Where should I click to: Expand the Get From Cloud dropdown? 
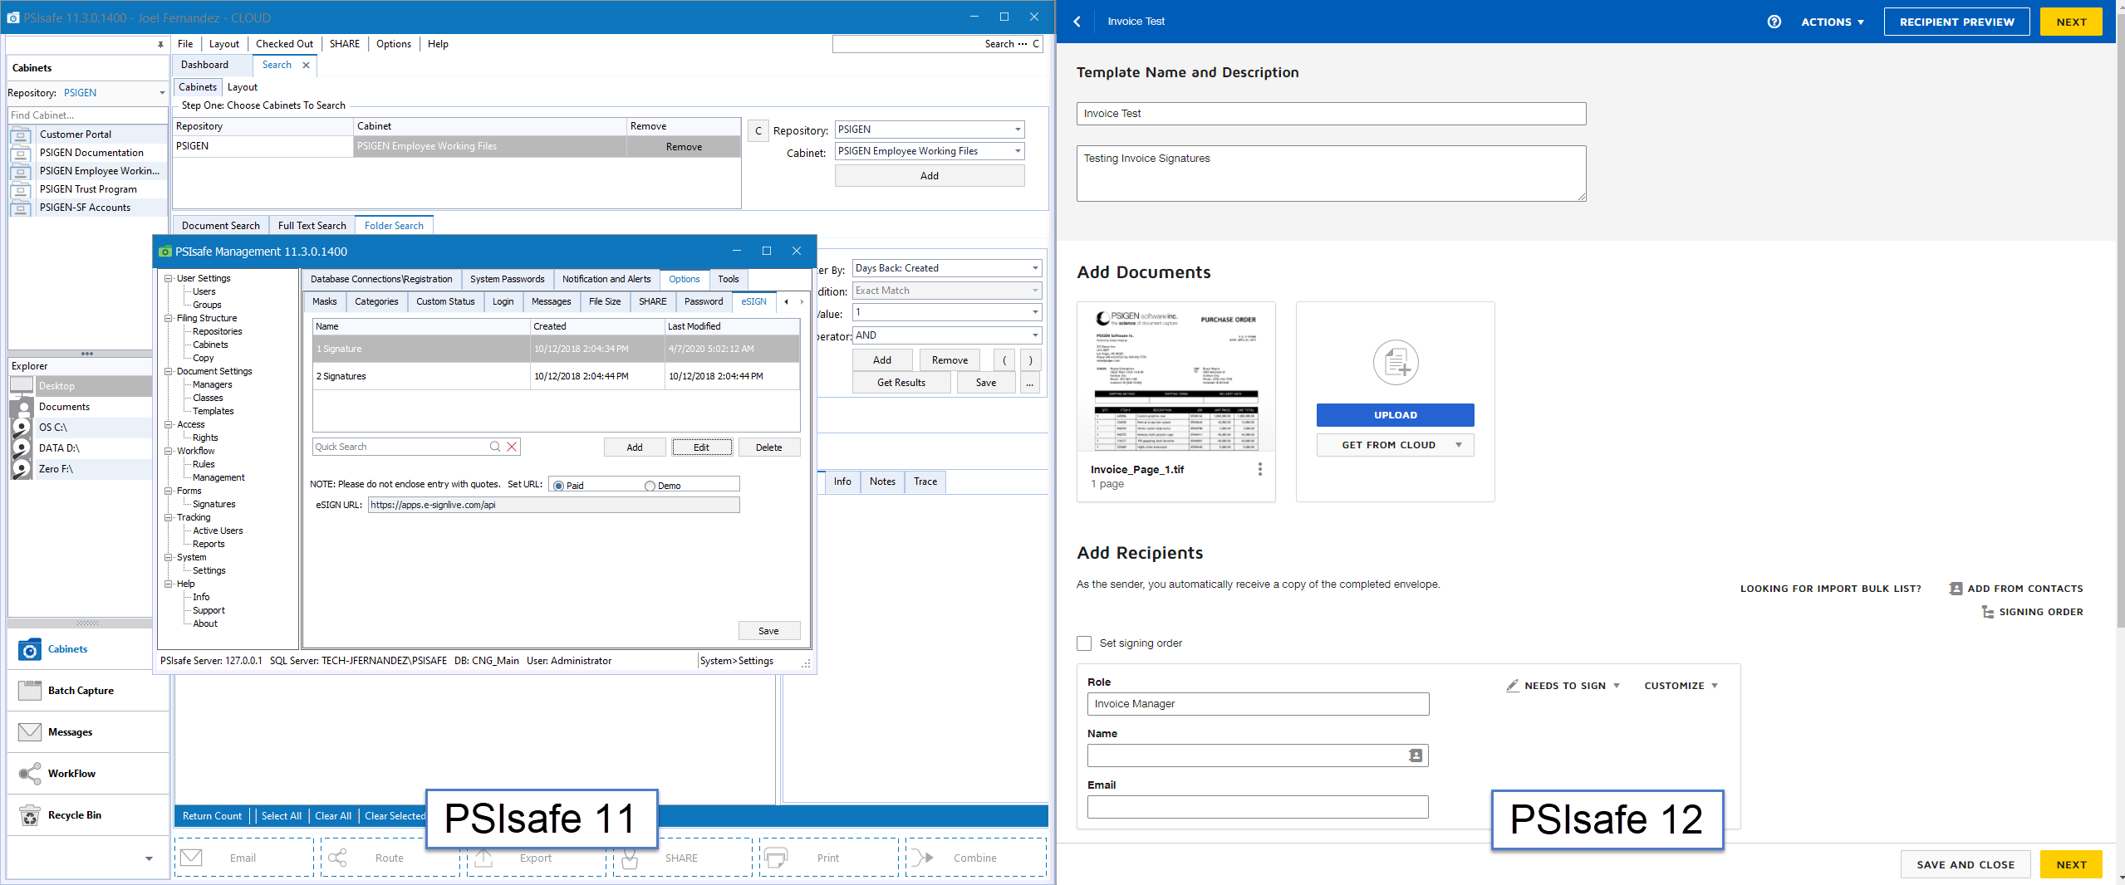1395,445
